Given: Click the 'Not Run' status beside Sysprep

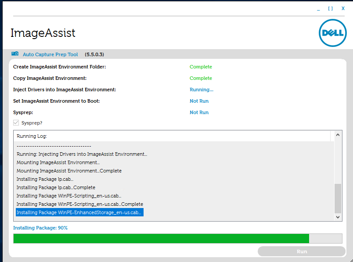Looking at the screenshot, I should click(x=199, y=112).
